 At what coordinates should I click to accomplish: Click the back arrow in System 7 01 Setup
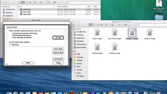coord(74,25)
